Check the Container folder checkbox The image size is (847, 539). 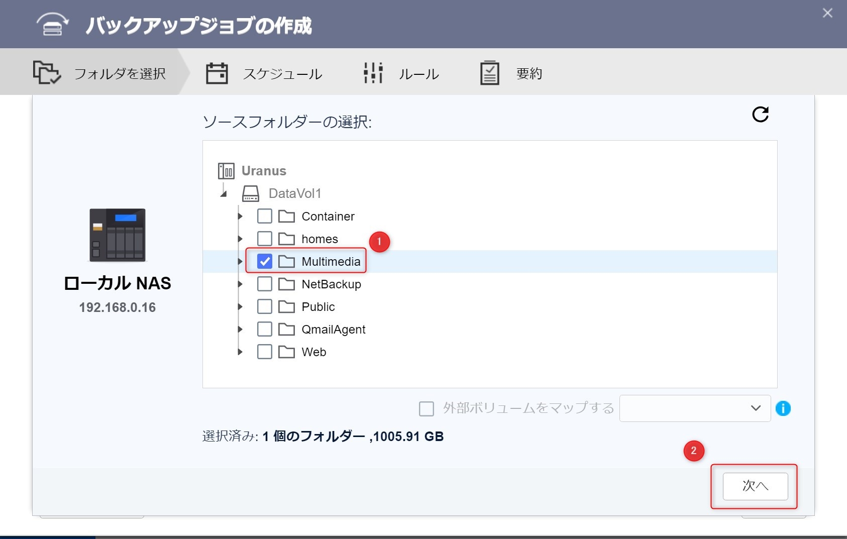click(x=265, y=217)
